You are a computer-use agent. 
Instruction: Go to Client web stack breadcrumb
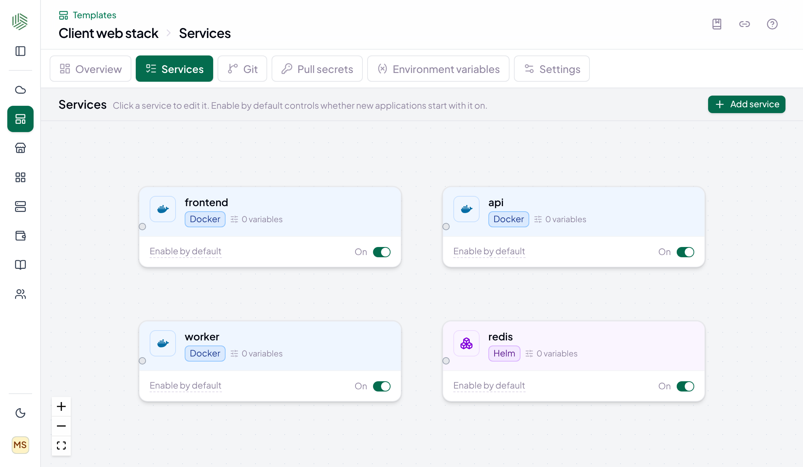108,33
